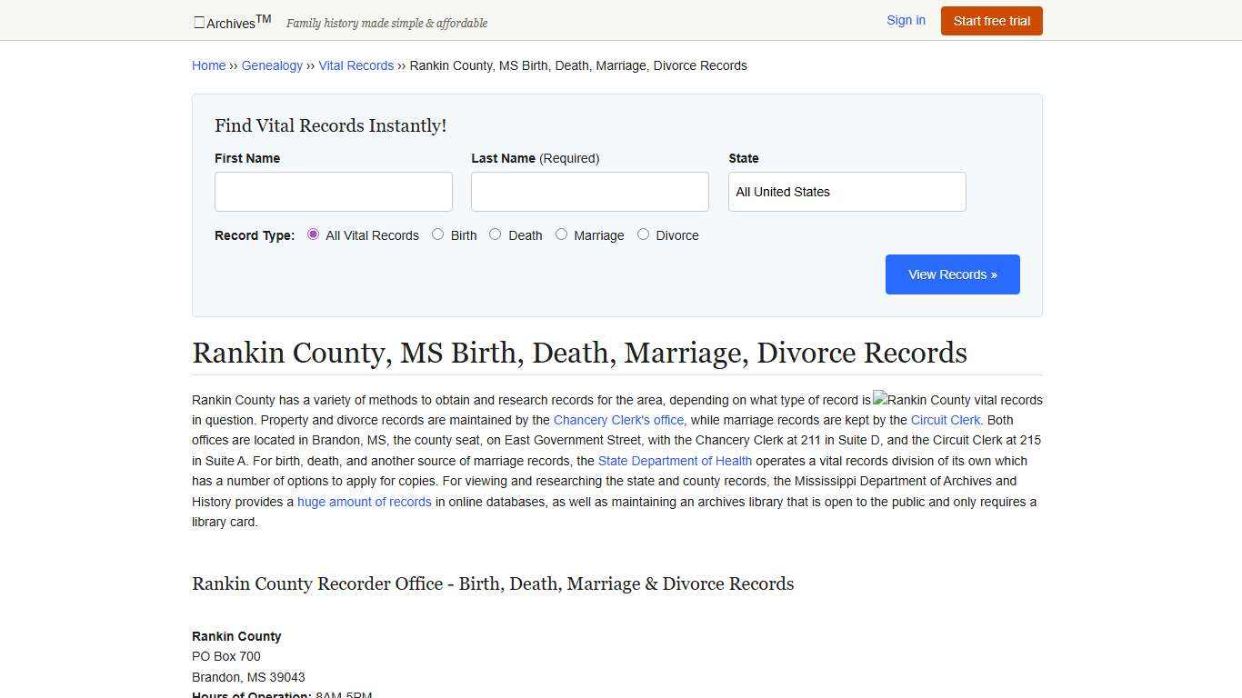The width and height of the screenshot is (1242, 698).
Task: Open the Chancery Clerk's office link
Action: [x=618, y=420]
